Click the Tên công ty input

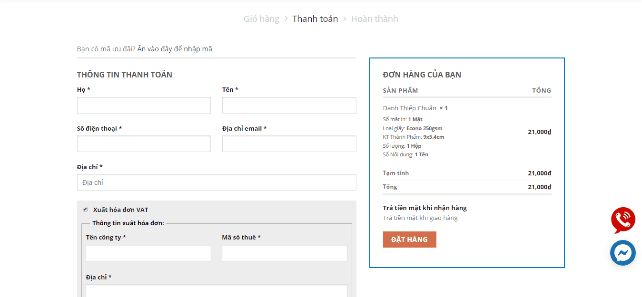point(148,253)
